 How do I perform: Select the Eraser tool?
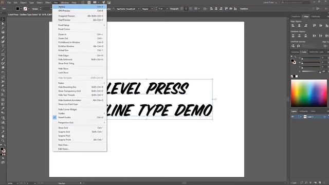click(x=3, y=68)
